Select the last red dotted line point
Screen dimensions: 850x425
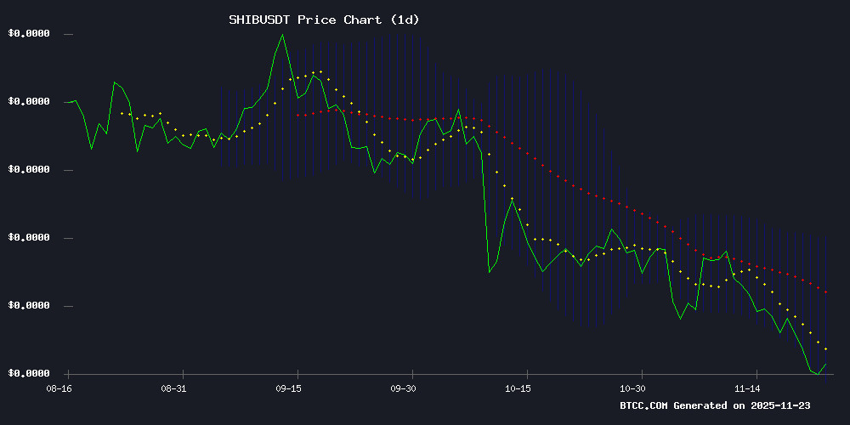point(825,292)
